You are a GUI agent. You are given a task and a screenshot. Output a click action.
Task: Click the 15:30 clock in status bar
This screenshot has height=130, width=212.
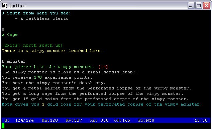coord(201,120)
